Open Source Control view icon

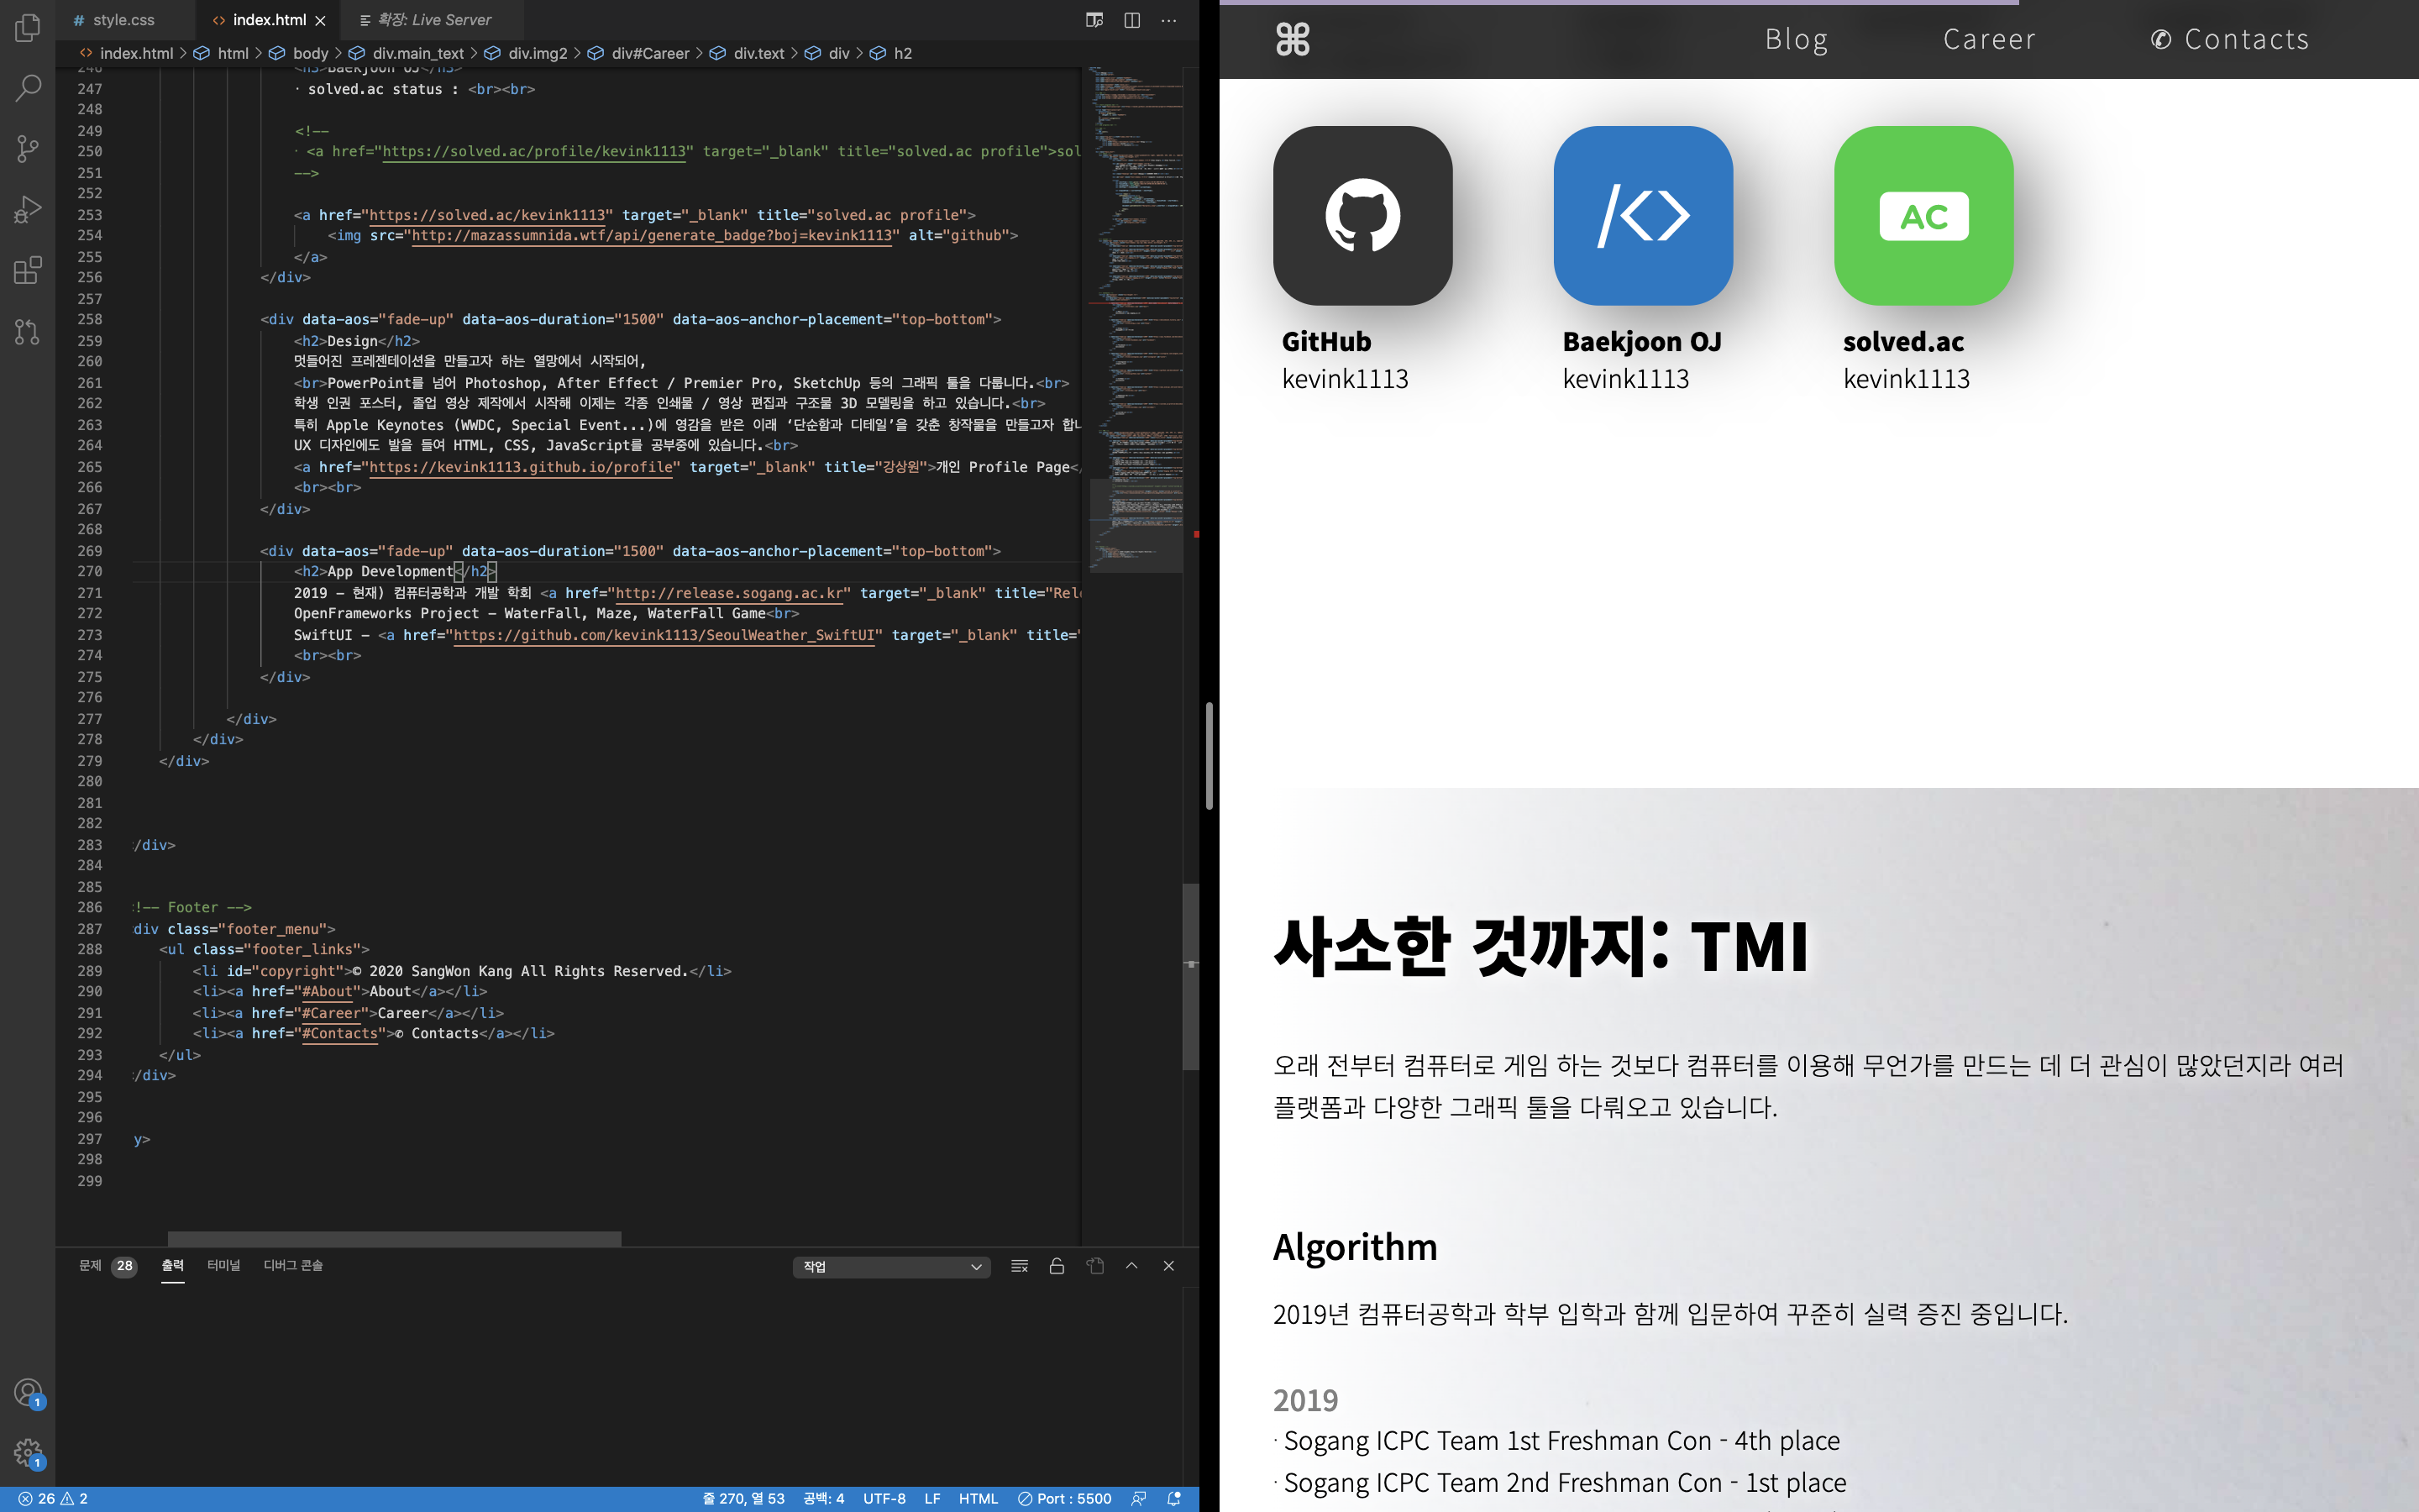[28, 149]
